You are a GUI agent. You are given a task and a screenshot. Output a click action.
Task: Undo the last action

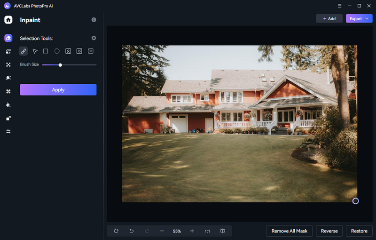click(x=132, y=231)
